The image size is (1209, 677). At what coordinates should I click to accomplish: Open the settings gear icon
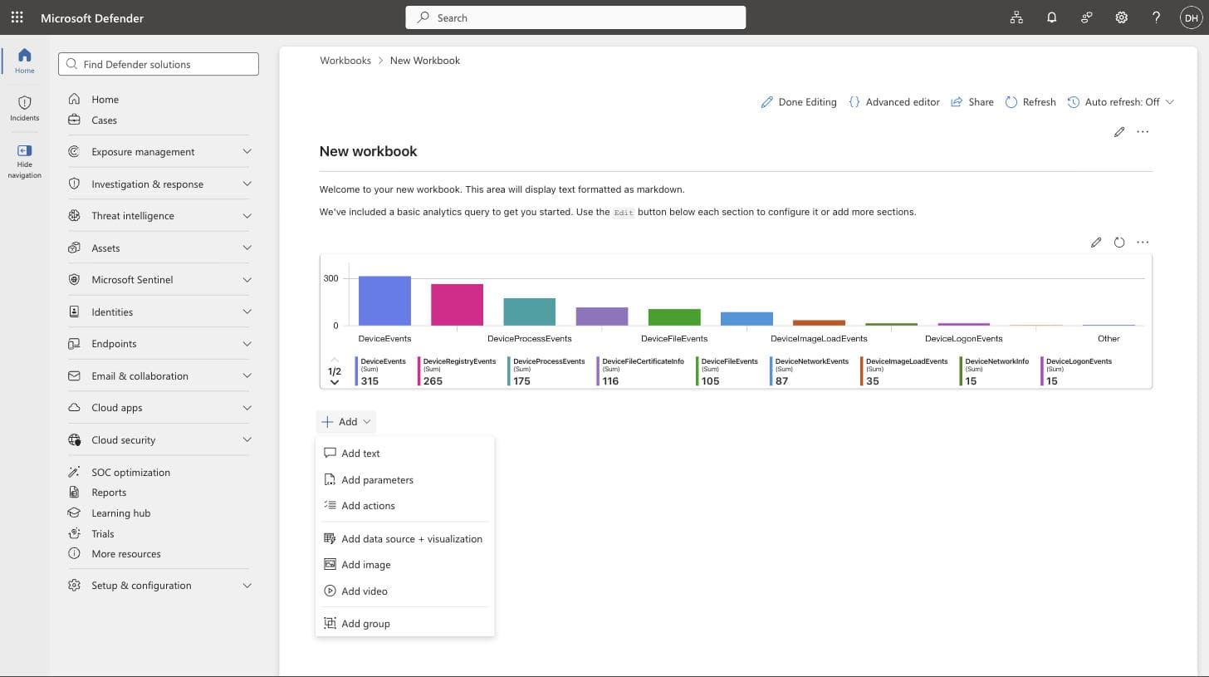pos(1121,17)
